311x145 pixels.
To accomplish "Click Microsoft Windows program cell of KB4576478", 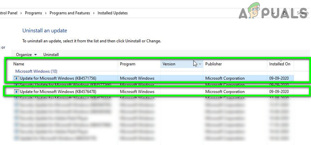I will (x=137, y=91).
